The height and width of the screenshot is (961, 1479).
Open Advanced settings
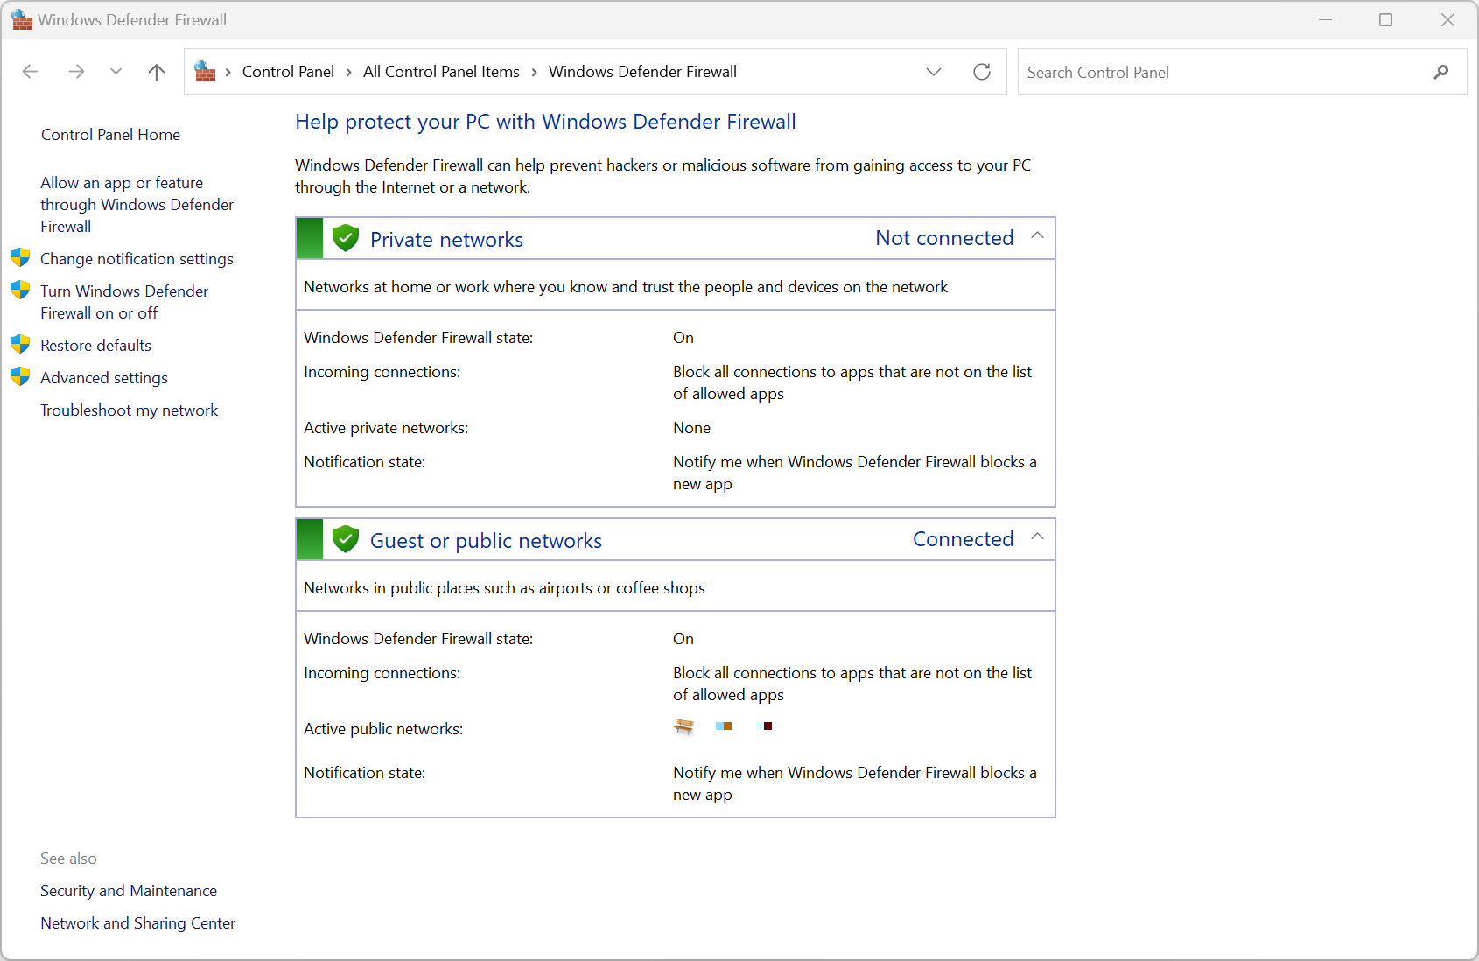104,378
